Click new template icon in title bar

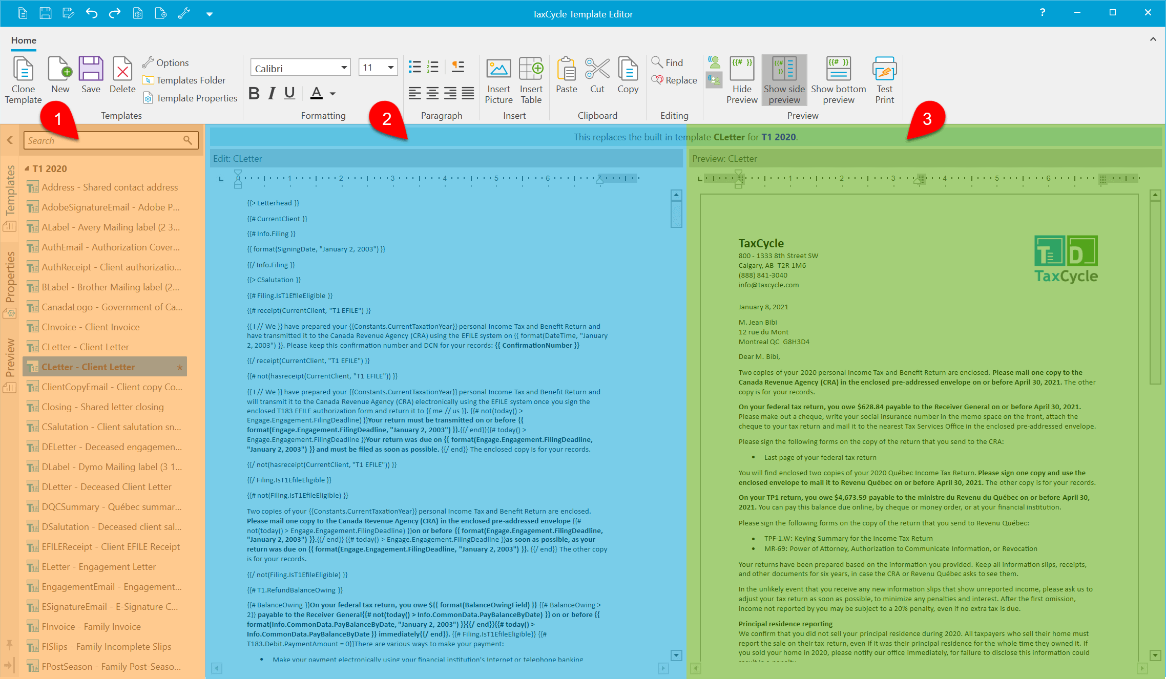(x=161, y=13)
